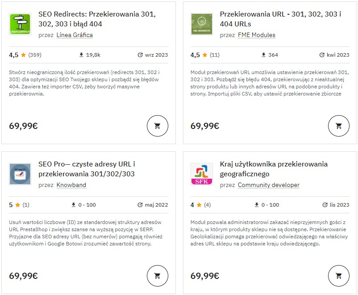Click the Knowband SEO Pro logo
Image resolution: width=358 pixels, height=295 pixels.
pos(20,175)
